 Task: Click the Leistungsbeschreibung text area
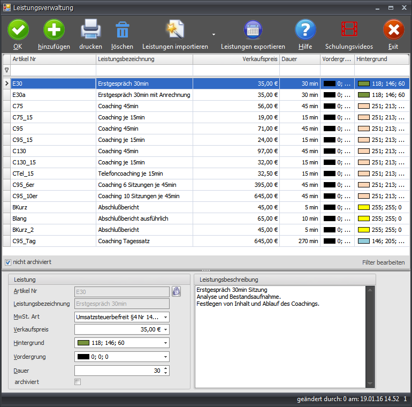click(280, 343)
